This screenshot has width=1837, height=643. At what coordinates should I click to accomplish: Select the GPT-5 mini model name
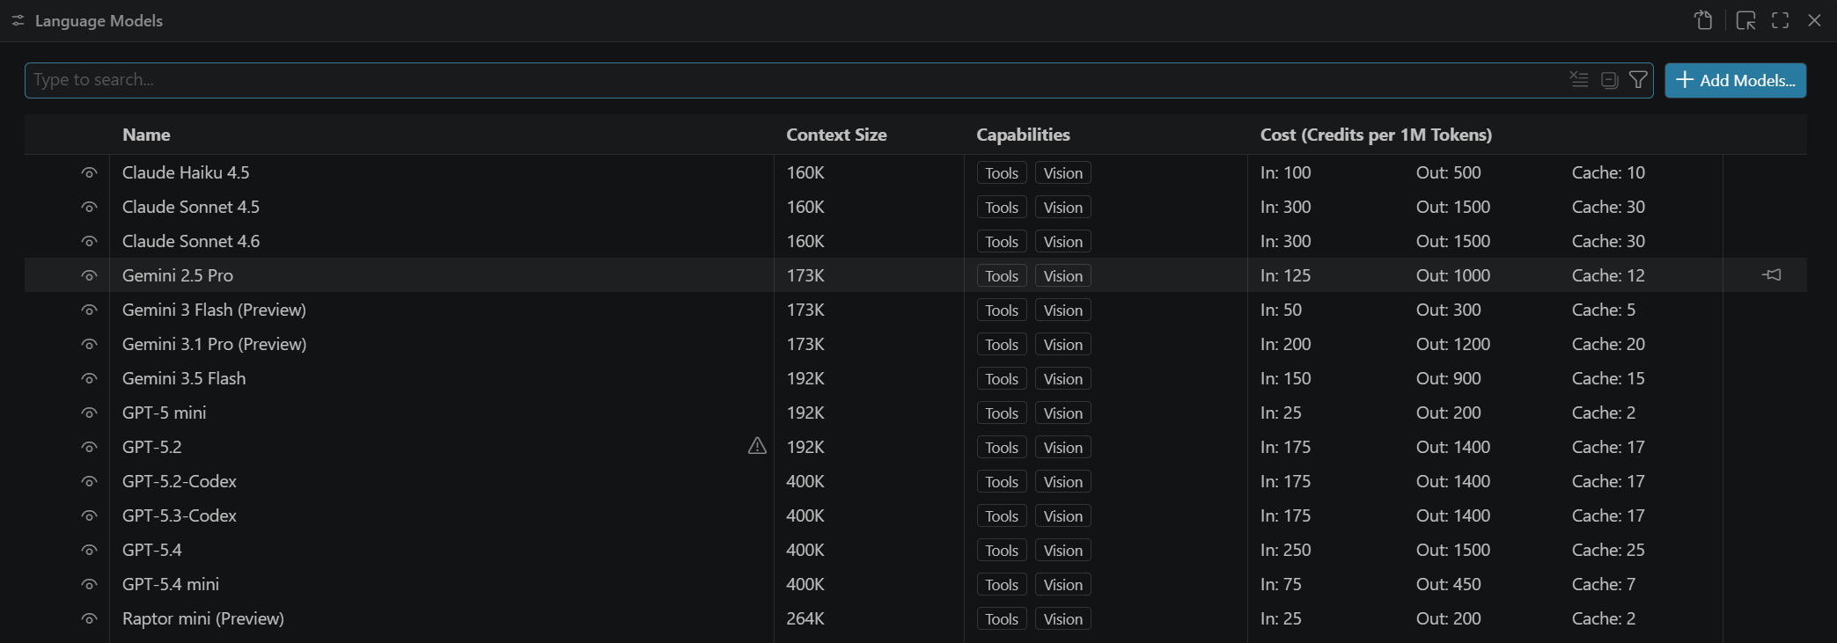(164, 413)
